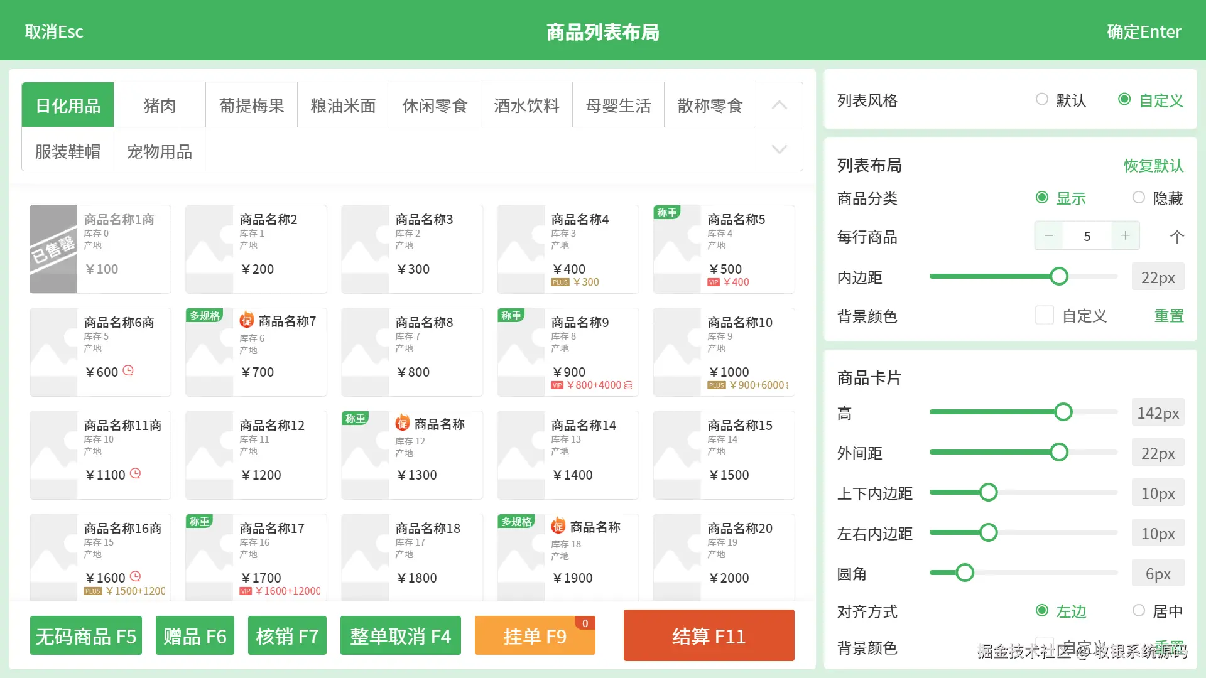Decrease 每行商品 count with minus button
Image resolution: width=1206 pixels, height=678 pixels.
1048,236
